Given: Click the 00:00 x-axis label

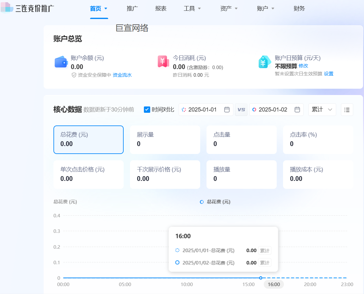Looking at the screenshot, I should pyautogui.click(x=63, y=284).
